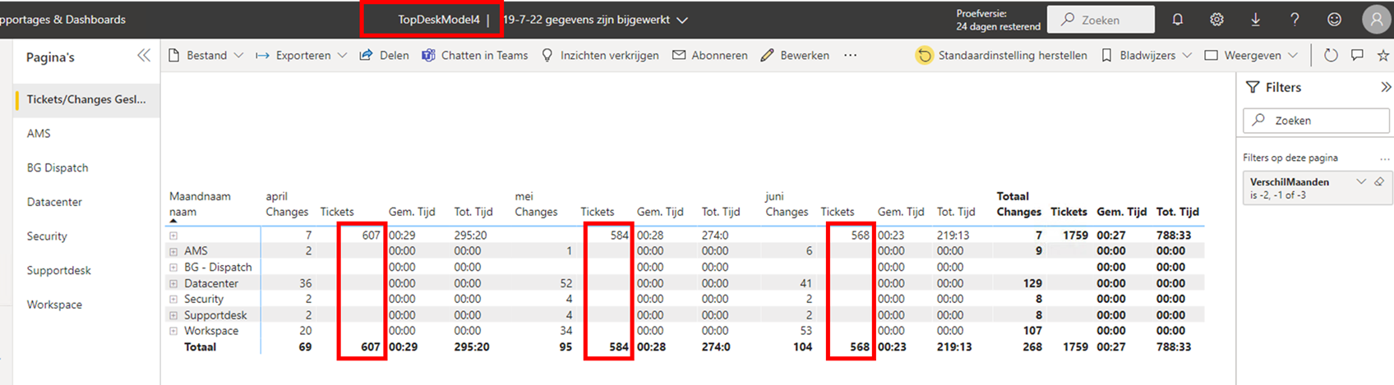This screenshot has height=385, width=1394.
Task: Click Inzichten verkrijgen
Action: [600, 55]
